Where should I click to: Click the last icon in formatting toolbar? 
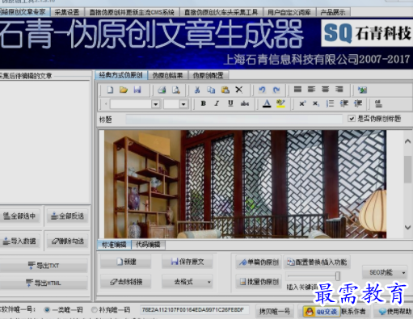pyautogui.click(x=378, y=103)
